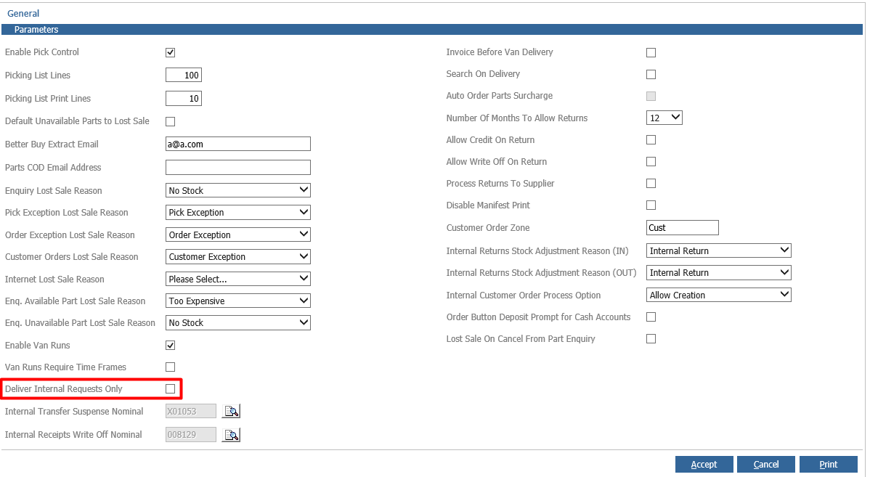The height and width of the screenshot is (477, 870).
Task: Select the General heading
Action: (23, 13)
